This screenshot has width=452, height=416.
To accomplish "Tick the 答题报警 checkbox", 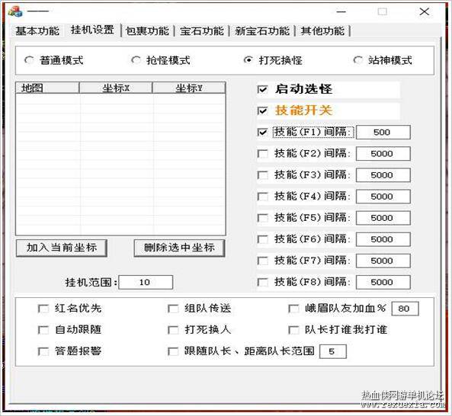I will pyautogui.click(x=43, y=351).
